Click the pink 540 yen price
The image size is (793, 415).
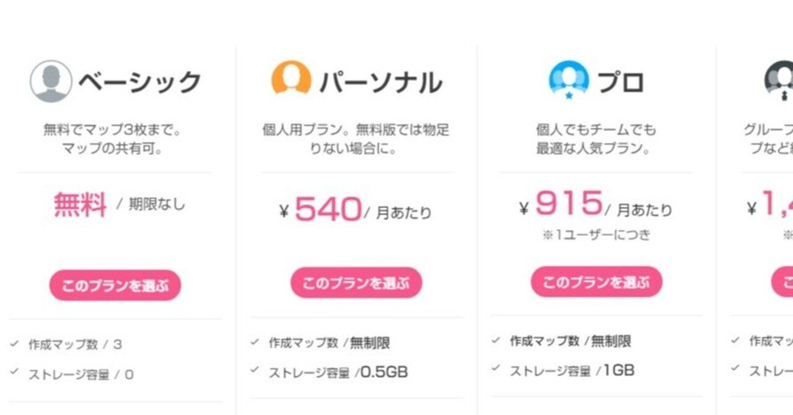click(328, 209)
